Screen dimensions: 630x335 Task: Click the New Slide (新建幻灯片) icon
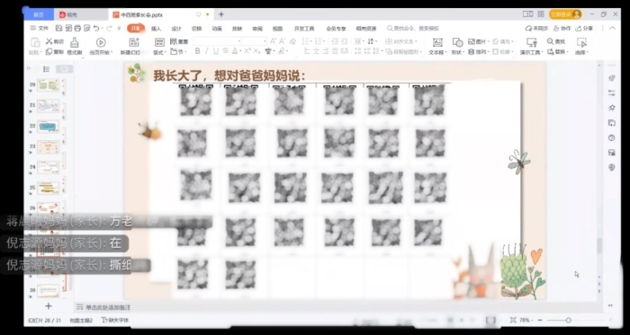point(134,42)
